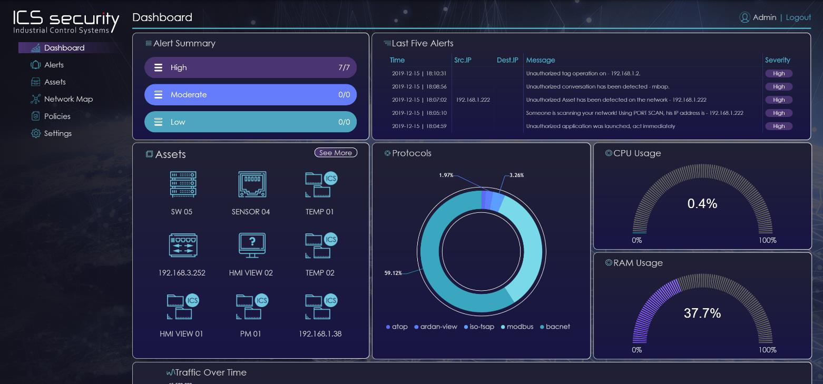Click the Message column header
The image size is (823, 384).
(541, 60)
